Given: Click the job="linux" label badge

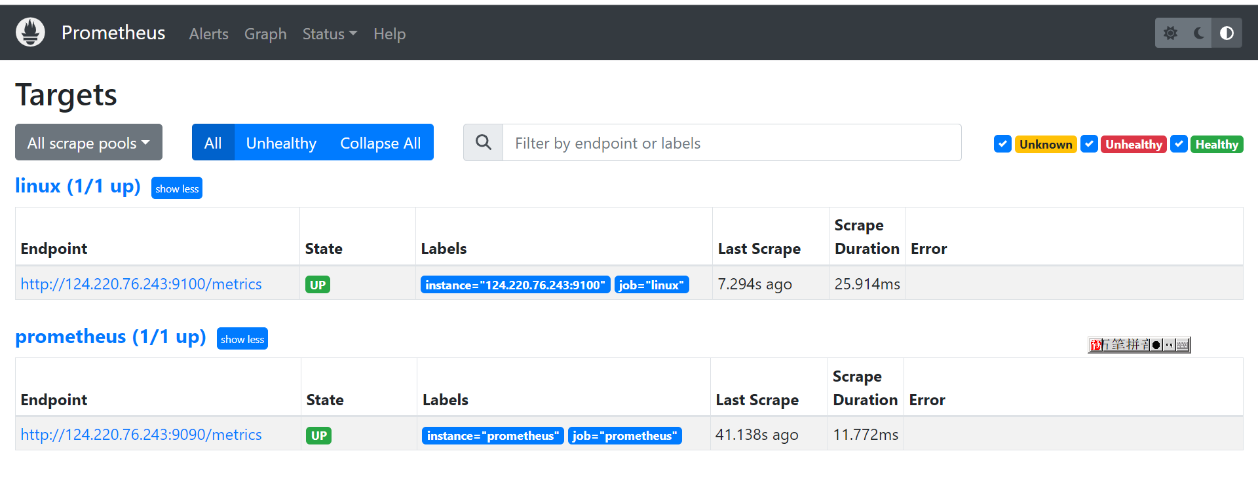Looking at the screenshot, I should (651, 285).
